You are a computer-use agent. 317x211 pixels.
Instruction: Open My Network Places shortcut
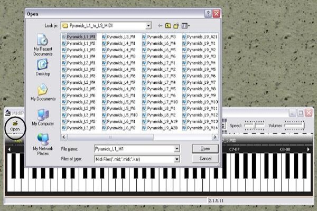pyautogui.click(x=43, y=144)
